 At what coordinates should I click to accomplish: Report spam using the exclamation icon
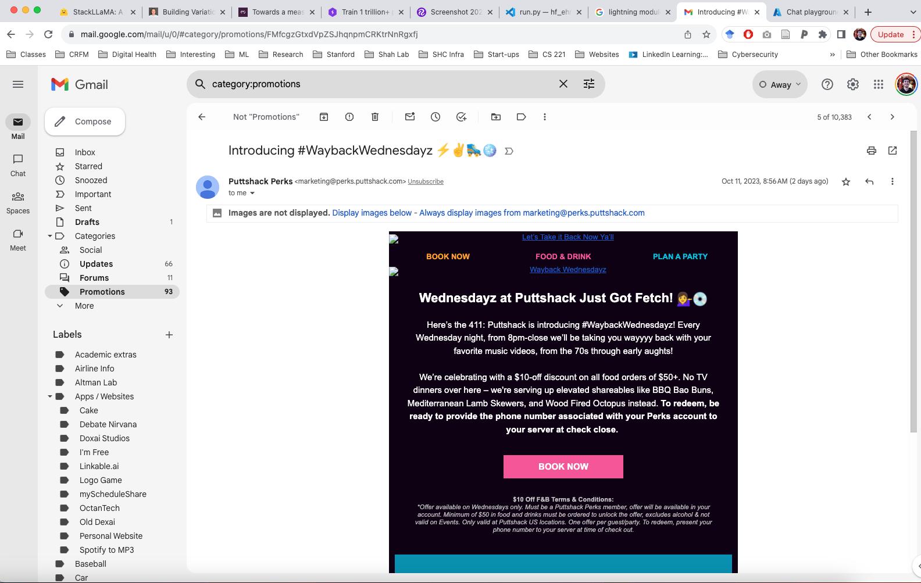[x=349, y=117]
